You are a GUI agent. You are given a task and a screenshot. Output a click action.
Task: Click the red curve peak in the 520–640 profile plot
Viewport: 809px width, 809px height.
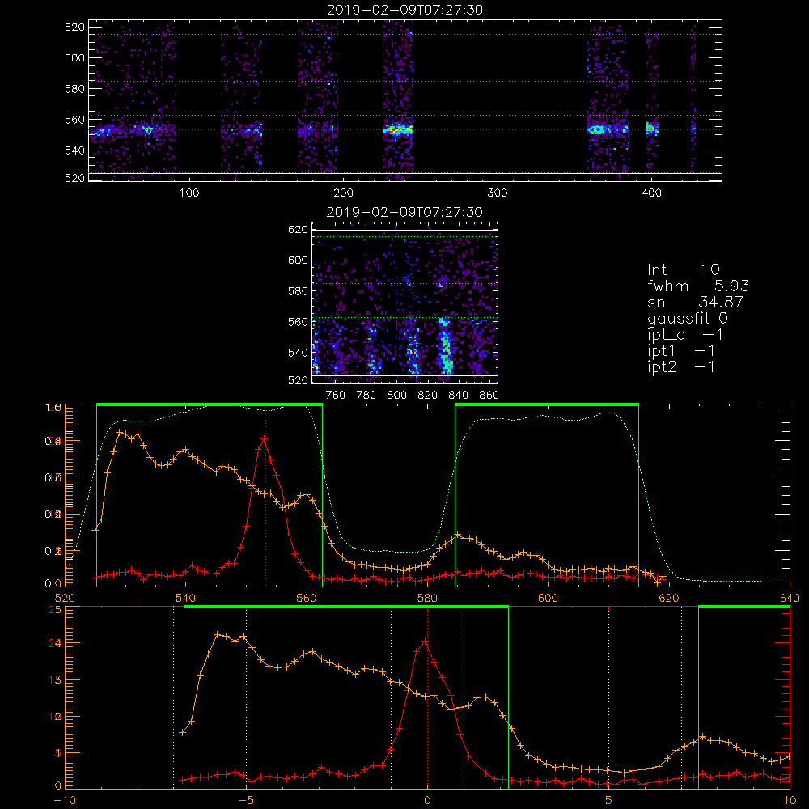(265, 439)
